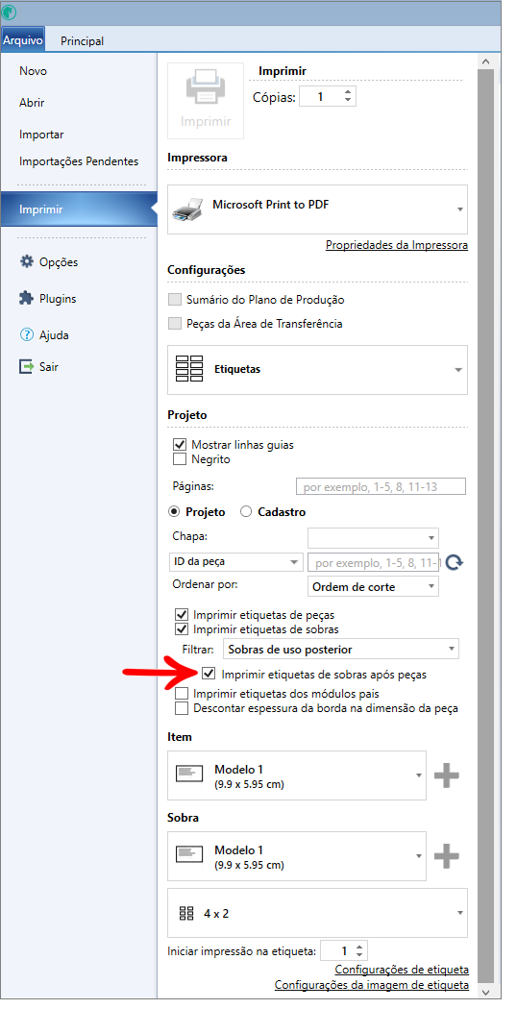
Task: Click the Páginas input field
Action: pos(381,486)
